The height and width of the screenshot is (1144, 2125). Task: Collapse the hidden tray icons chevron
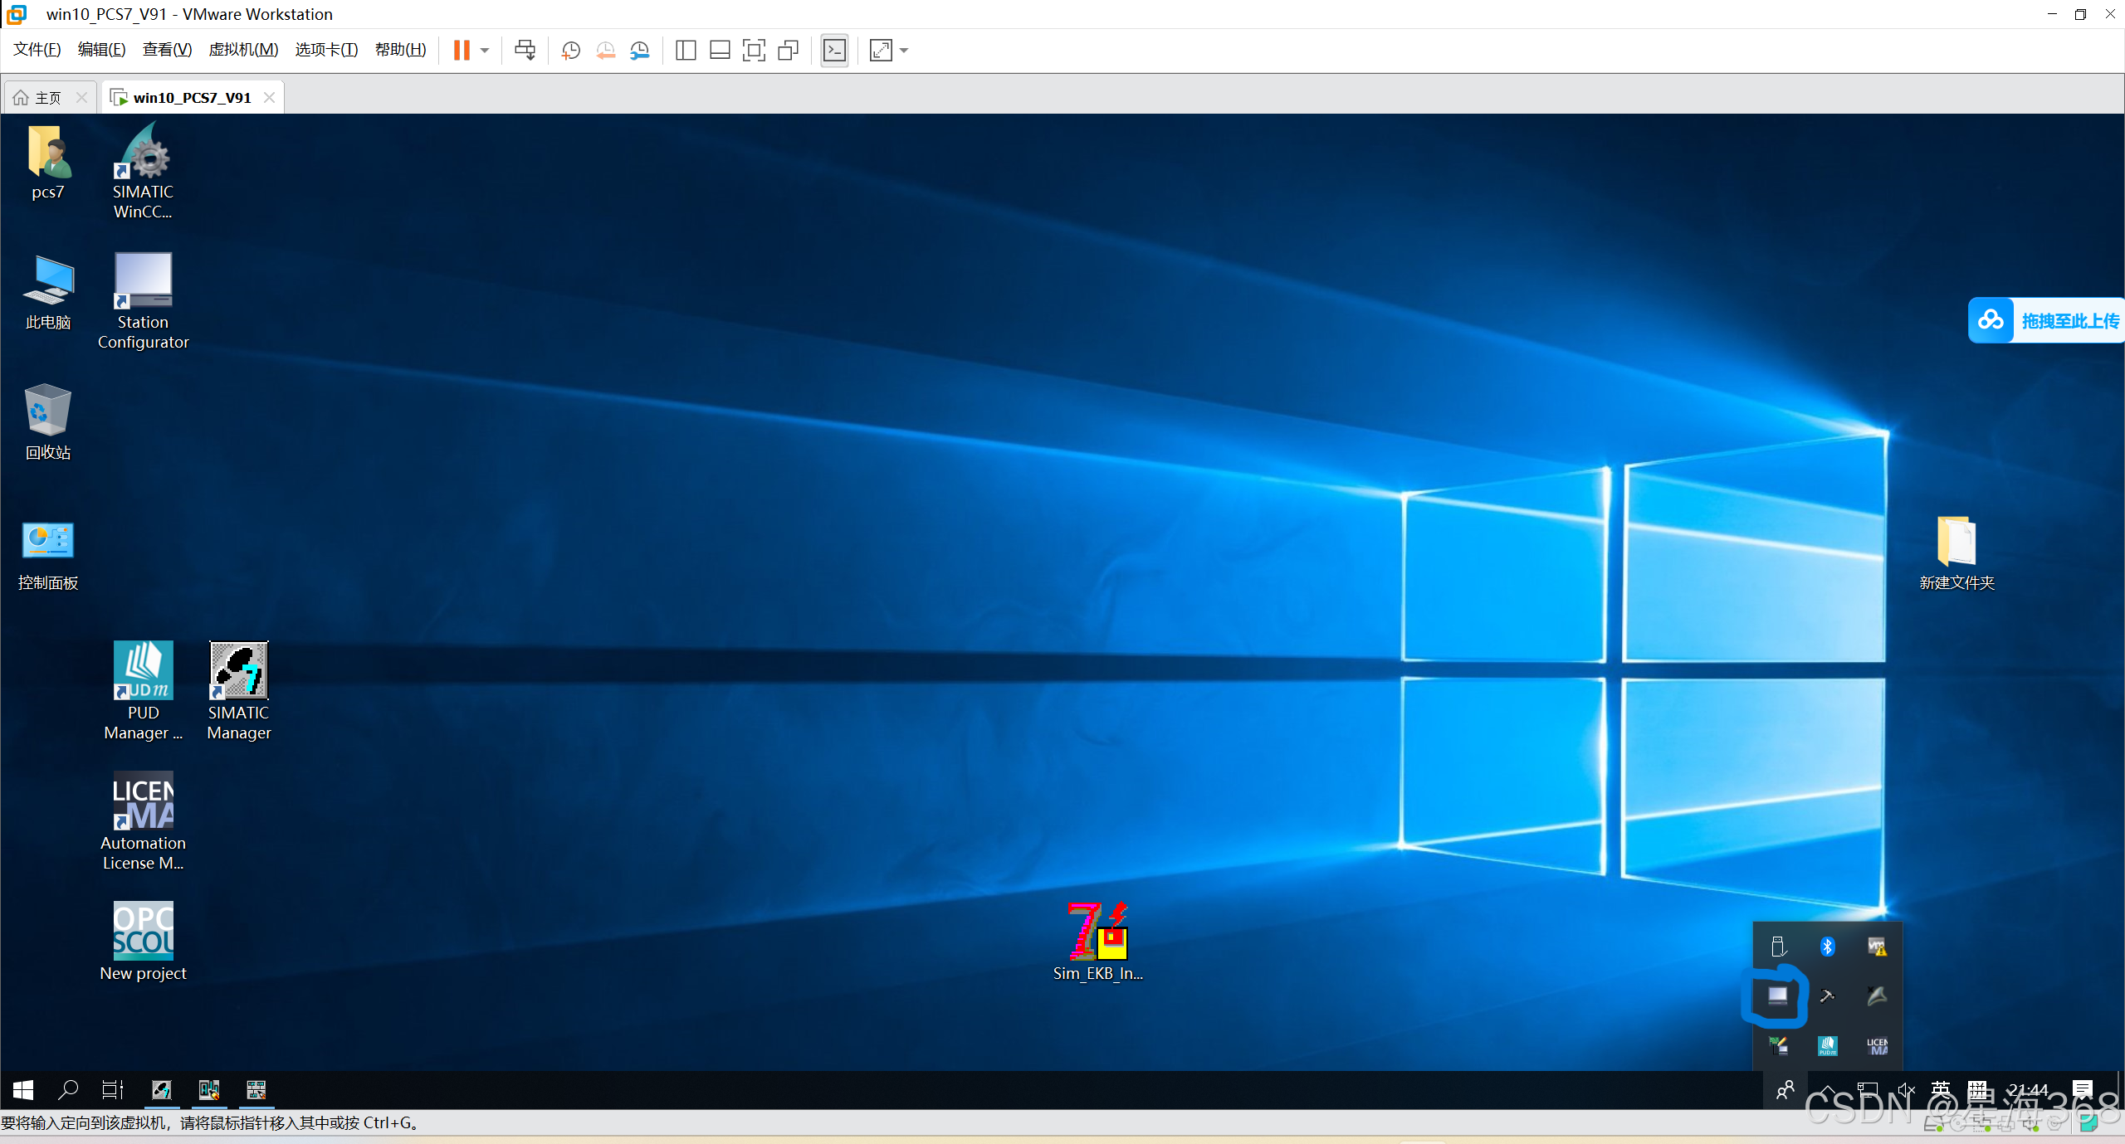click(1828, 1089)
